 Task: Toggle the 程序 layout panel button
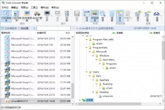87,16
